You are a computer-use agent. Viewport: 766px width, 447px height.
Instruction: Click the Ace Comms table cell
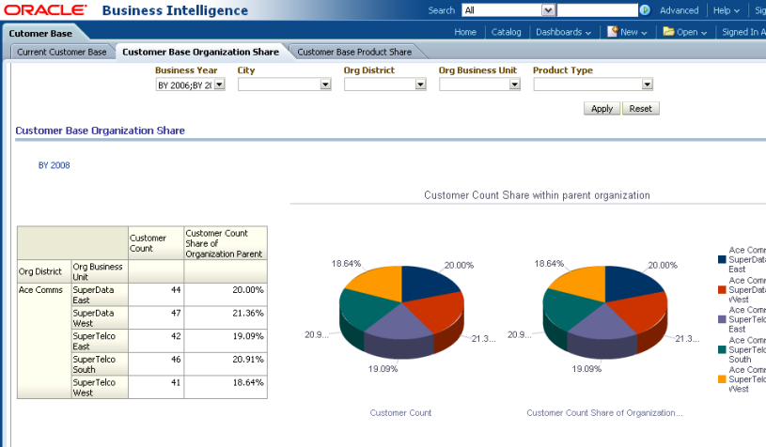point(44,341)
